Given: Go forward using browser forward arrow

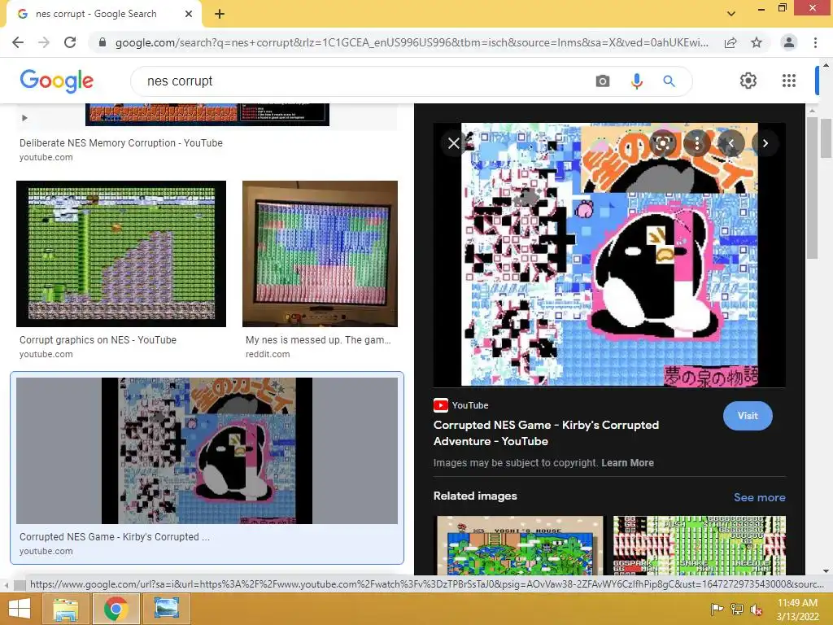Looking at the screenshot, I should (44, 42).
